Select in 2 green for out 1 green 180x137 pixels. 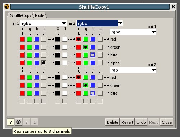[x=86, y=47]
